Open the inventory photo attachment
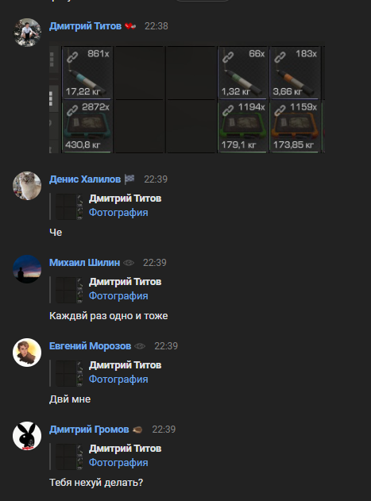The width and height of the screenshot is (371, 501). pyautogui.click(x=187, y=99)
